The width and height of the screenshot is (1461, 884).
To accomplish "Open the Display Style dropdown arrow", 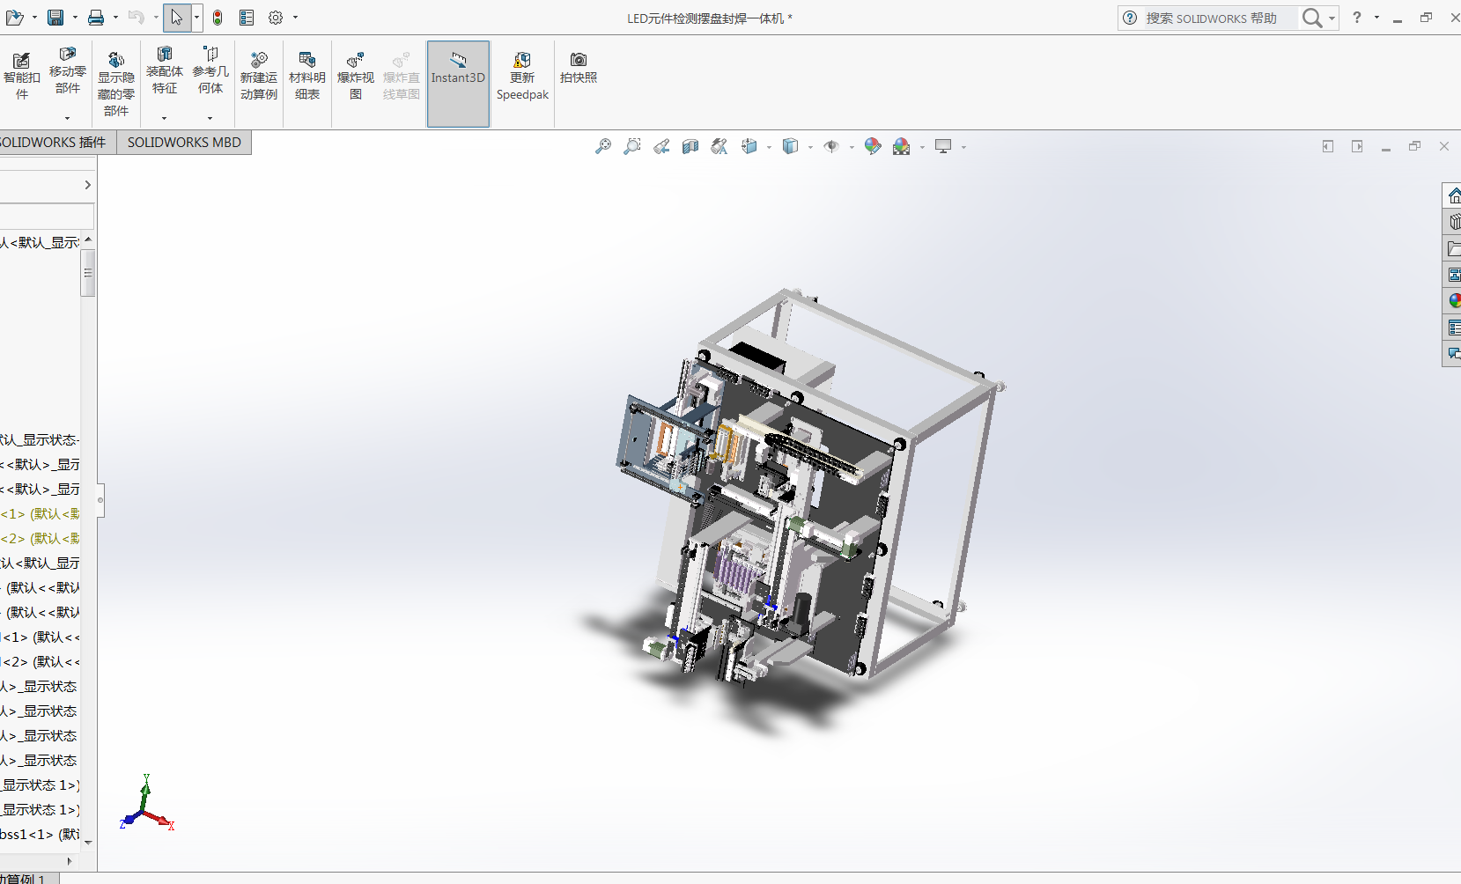I will tap(810, 147).
